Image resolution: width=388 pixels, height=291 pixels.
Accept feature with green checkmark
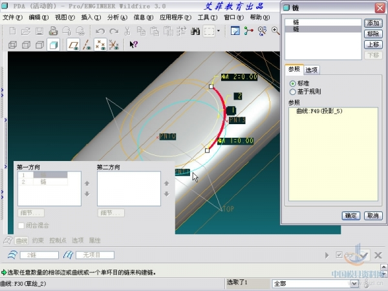point(363,255)
